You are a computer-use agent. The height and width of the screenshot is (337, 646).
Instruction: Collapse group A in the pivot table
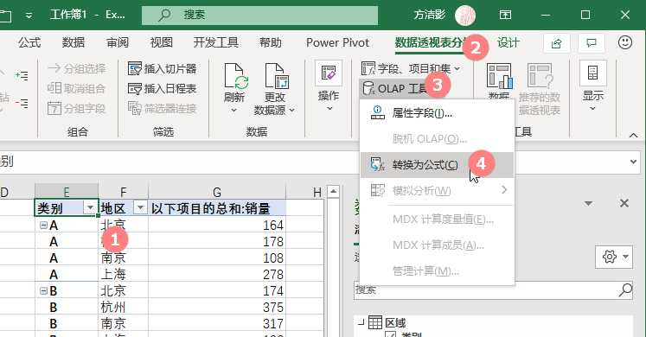(x=43, y=225)
